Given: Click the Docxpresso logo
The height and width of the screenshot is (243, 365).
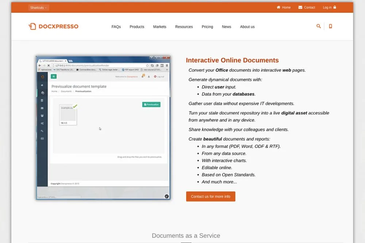Looking at the screenshot, I should (x=53, y=26).
